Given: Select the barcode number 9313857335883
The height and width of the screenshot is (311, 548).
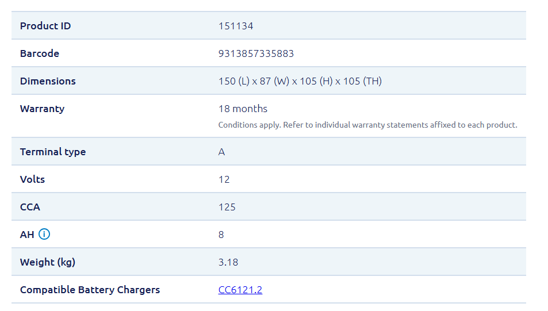Looking at the screenshot, I should [x=256, y=53].
